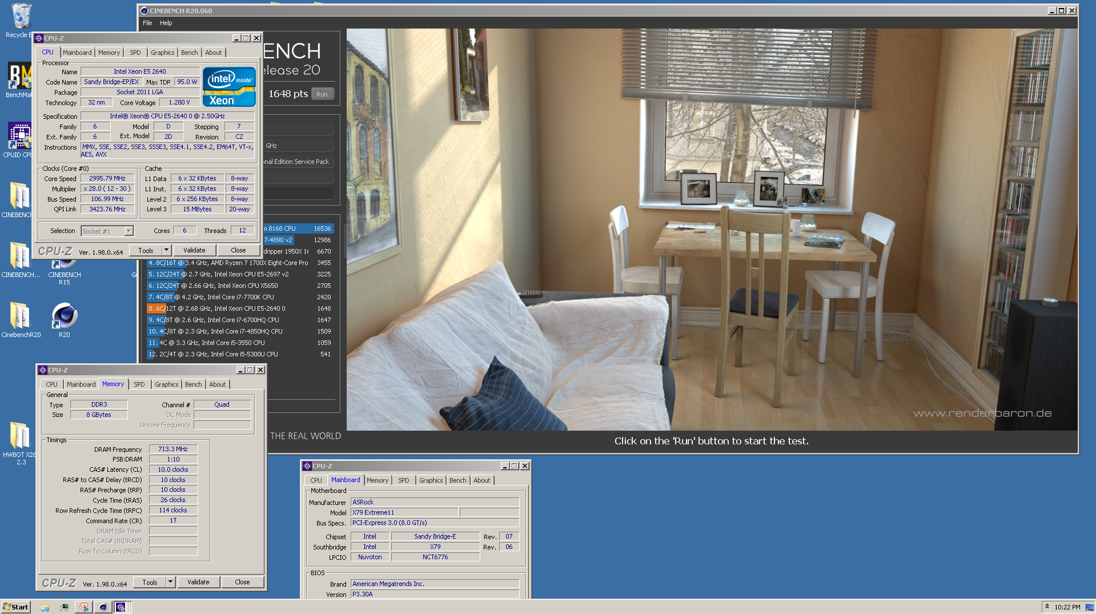Image resolution: width=1096 pixels, height=614 pixels.
Task: Click the Intel Xeon logo in CPU-Z
Action: tap(229, 87)
